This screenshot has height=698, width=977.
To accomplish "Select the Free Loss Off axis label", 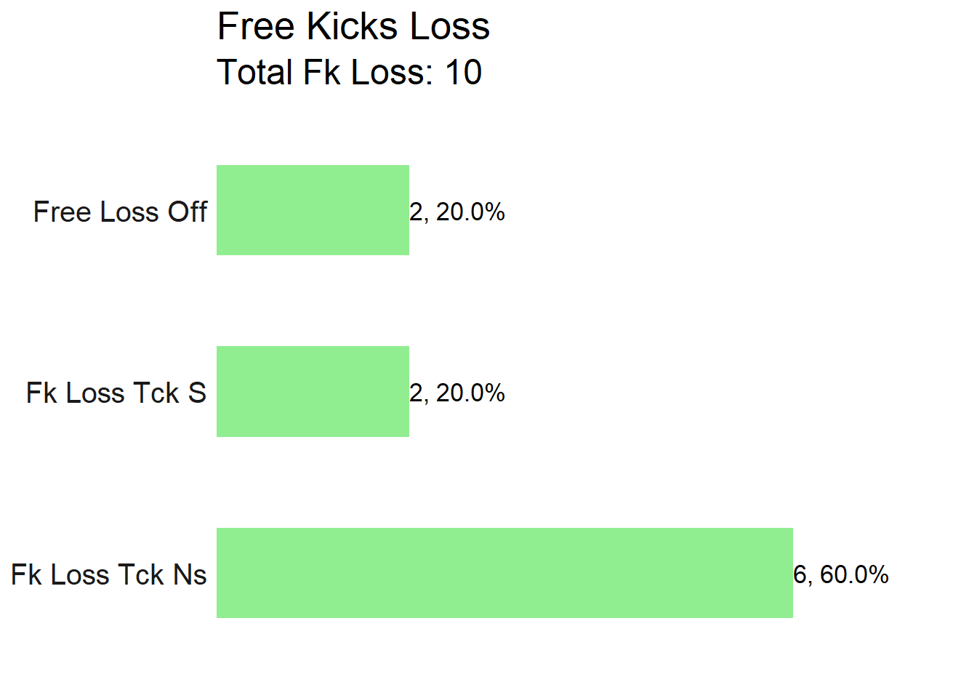I will pyautogui.click(x=120, y=212).
